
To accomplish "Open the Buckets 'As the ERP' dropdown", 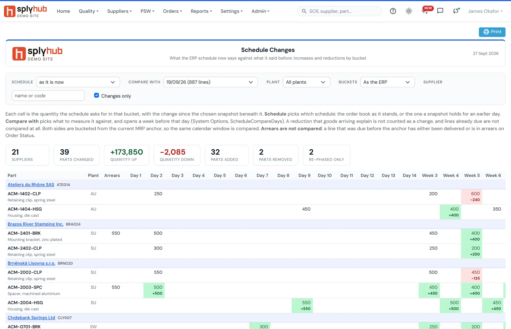I will 387,82.
